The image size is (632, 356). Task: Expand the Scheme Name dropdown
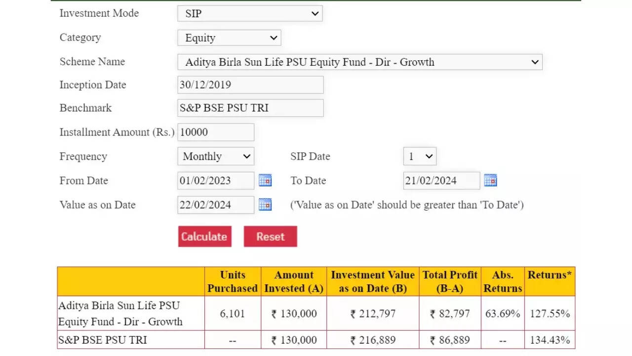[x=359, y=62]
